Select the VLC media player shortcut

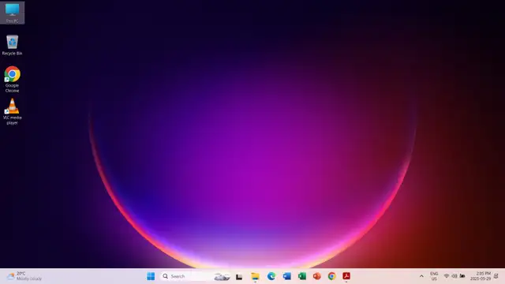[13, 111]
